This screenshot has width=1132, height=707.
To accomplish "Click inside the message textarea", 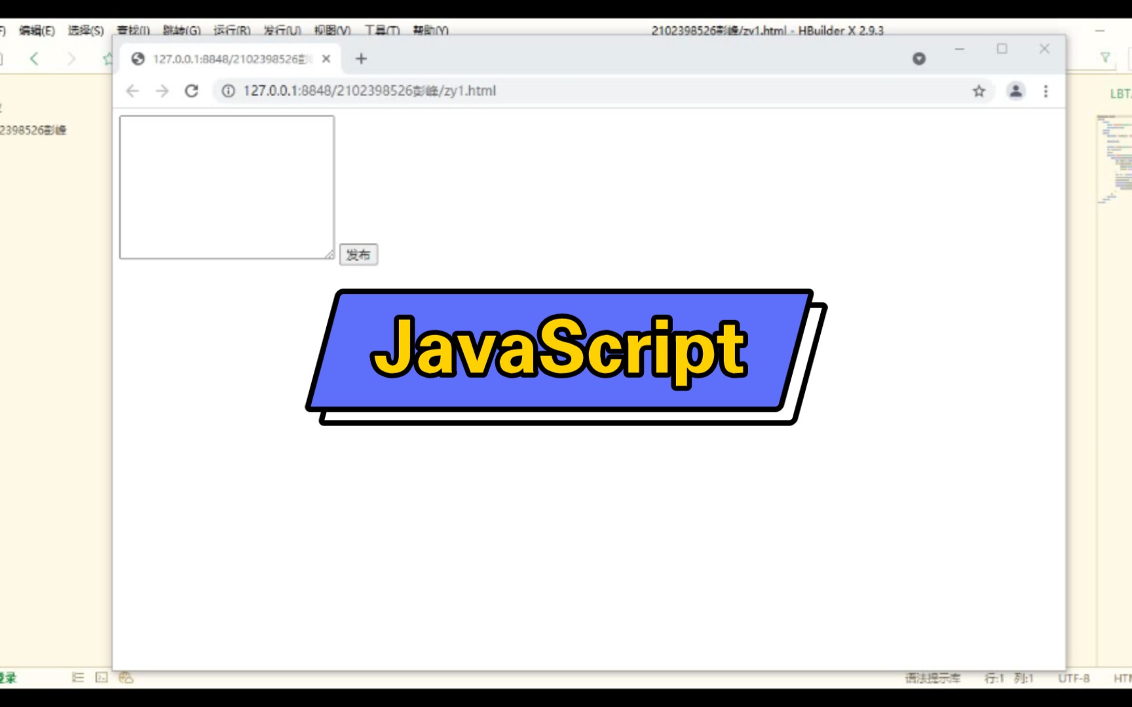I will pyautogui.click(x=227, y=187).
